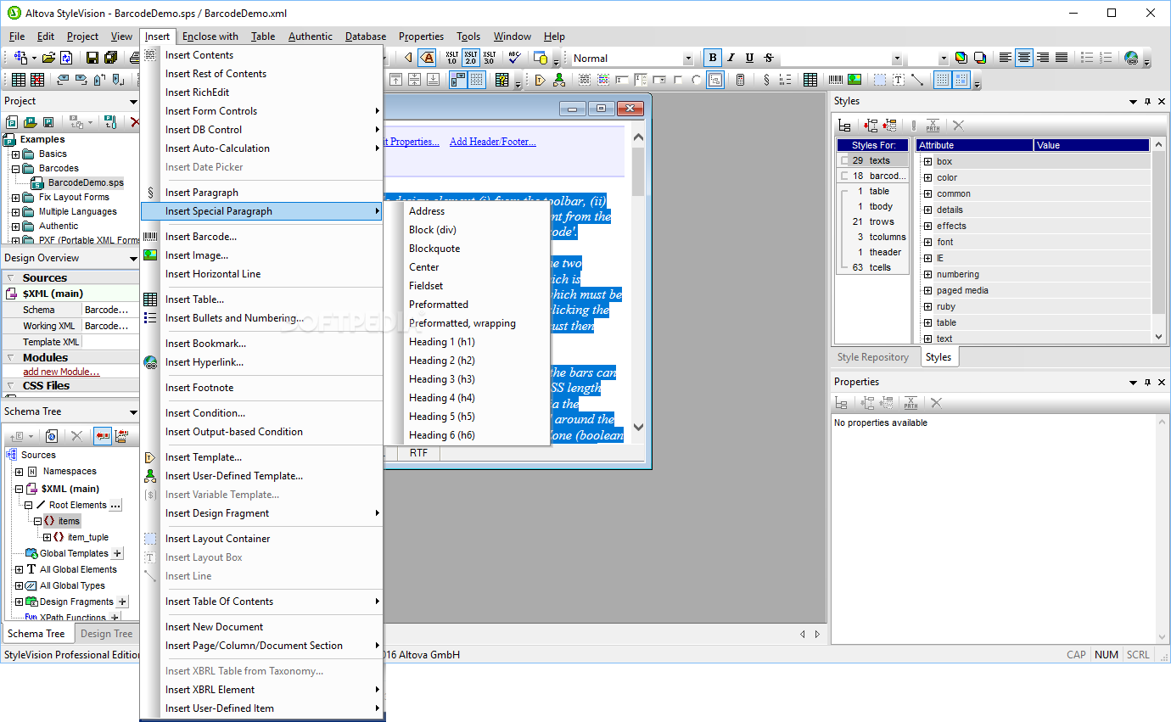Image resolution: width=1171 pixels, height=722 pixels.
Task: Select the BarcodeDemo.sps project file
Action: [x=85, y=182]
